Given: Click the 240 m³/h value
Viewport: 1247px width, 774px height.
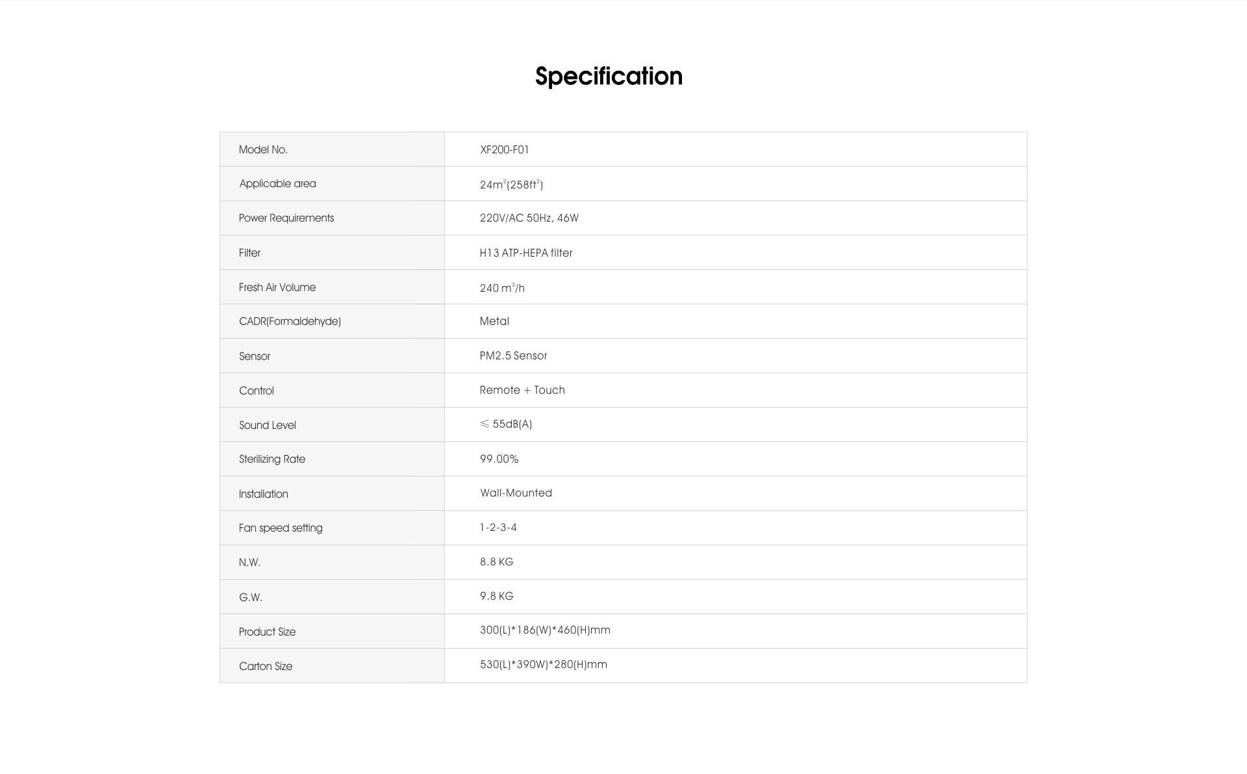Looking at the screenshot, I should pos(502,288).
